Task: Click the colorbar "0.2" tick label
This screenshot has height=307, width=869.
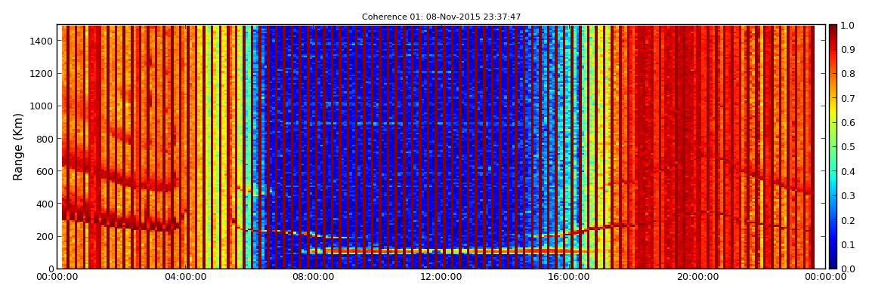Action: [x=848, y=220]
